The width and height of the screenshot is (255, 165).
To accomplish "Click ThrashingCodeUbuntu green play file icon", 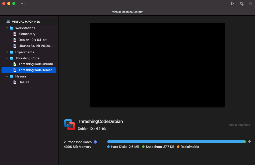I will click(15, 64).
